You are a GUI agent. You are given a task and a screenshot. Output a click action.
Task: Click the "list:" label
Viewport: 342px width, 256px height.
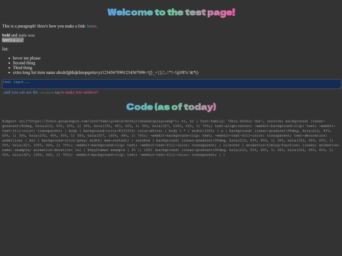tap(5, 49)
